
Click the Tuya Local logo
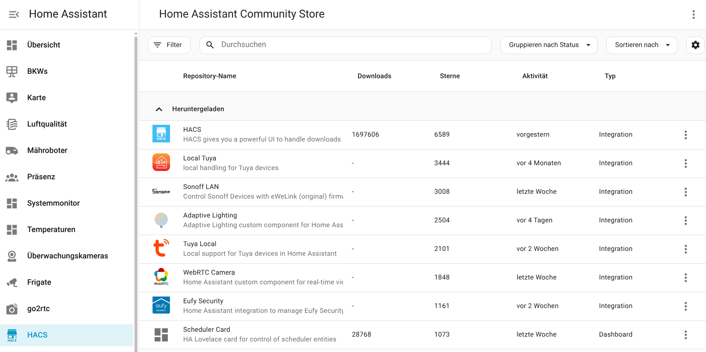(x=161, y=248)
